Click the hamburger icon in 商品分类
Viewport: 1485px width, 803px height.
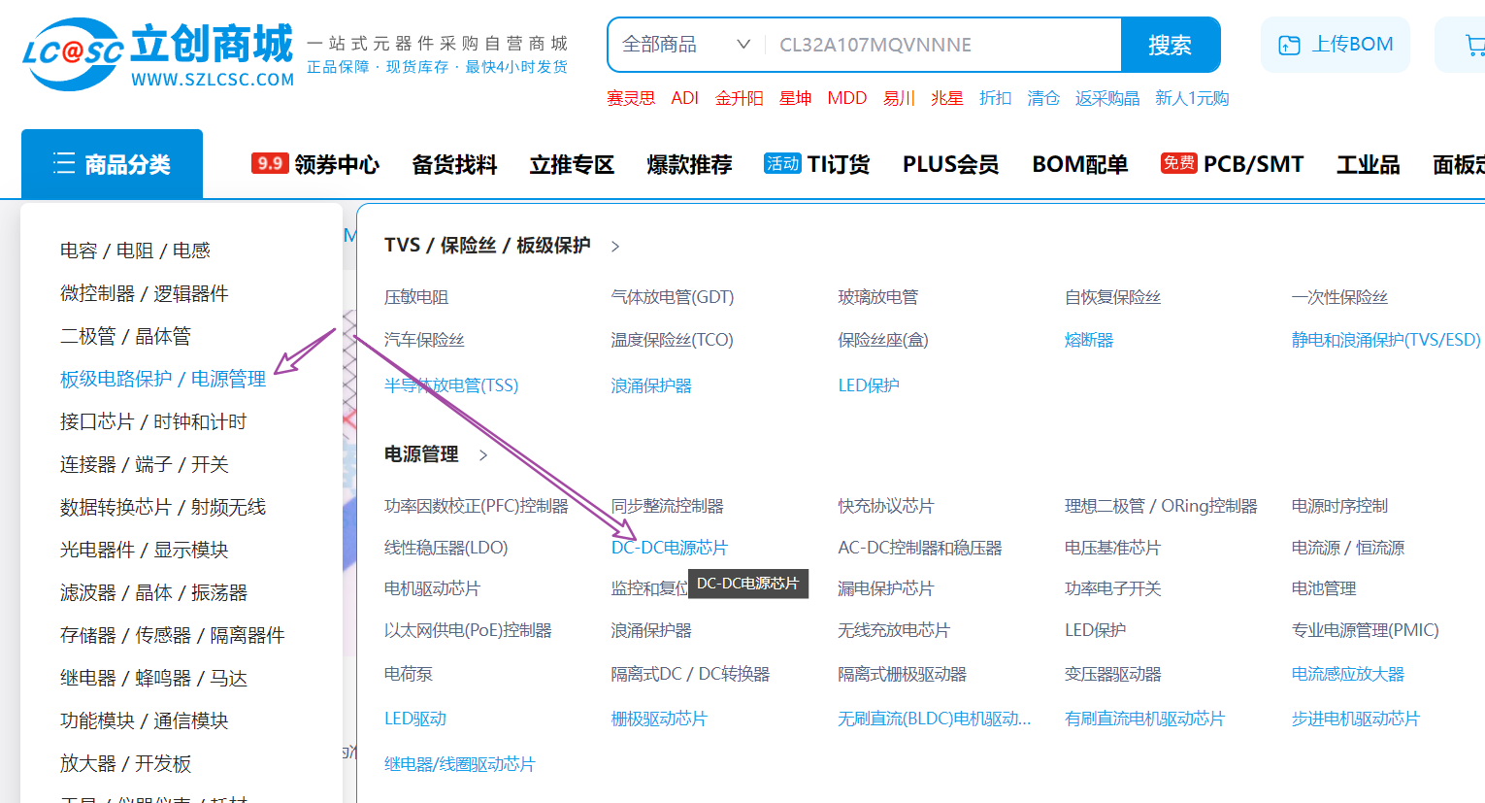[x=64, y=163]
